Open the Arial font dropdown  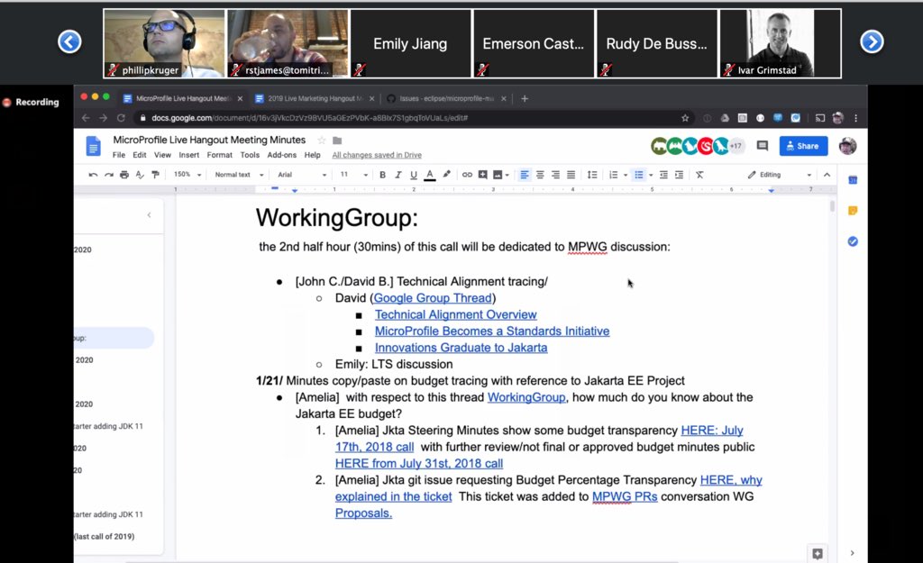point(302,175)
